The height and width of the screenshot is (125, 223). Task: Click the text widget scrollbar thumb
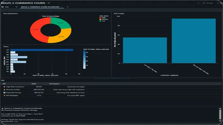point(220,114)
